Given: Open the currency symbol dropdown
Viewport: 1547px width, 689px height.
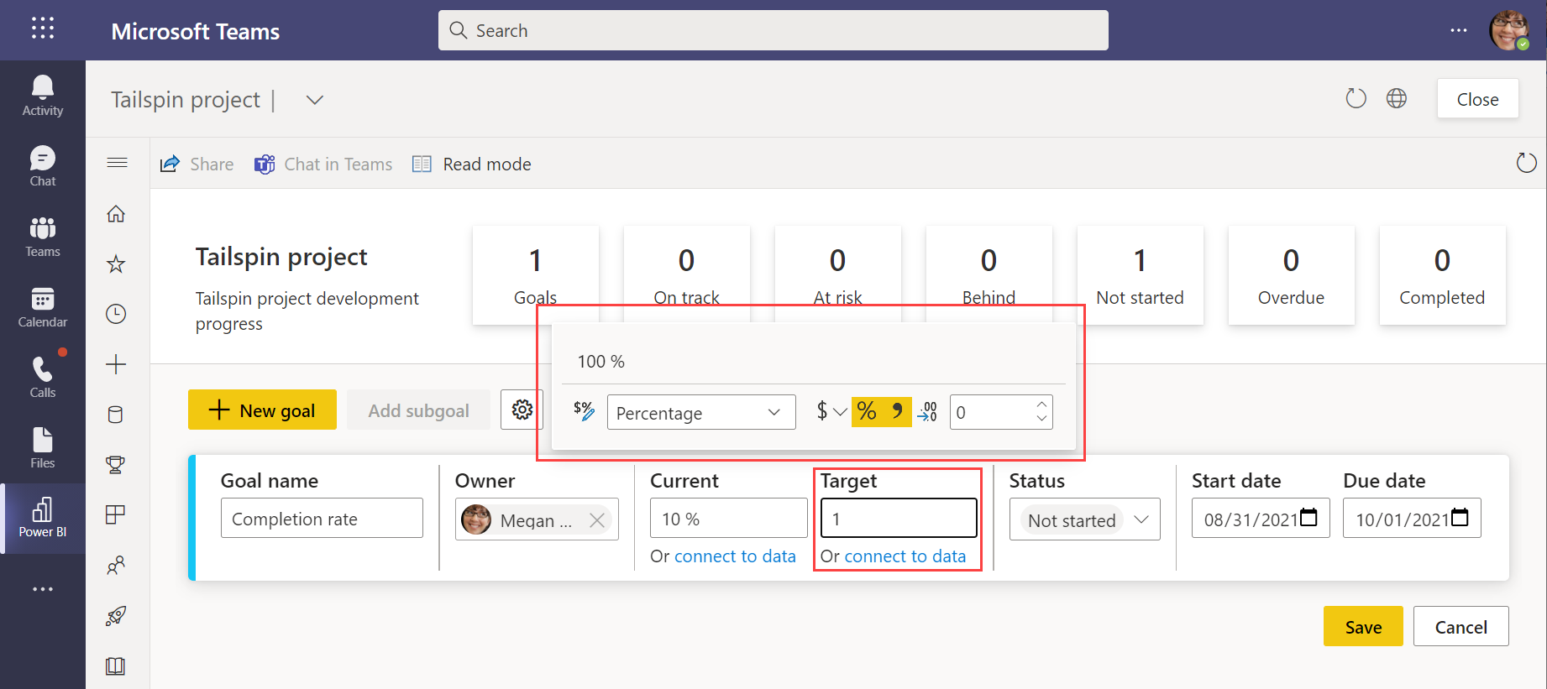Looking at the screenshot, I should tap(831, 411).
